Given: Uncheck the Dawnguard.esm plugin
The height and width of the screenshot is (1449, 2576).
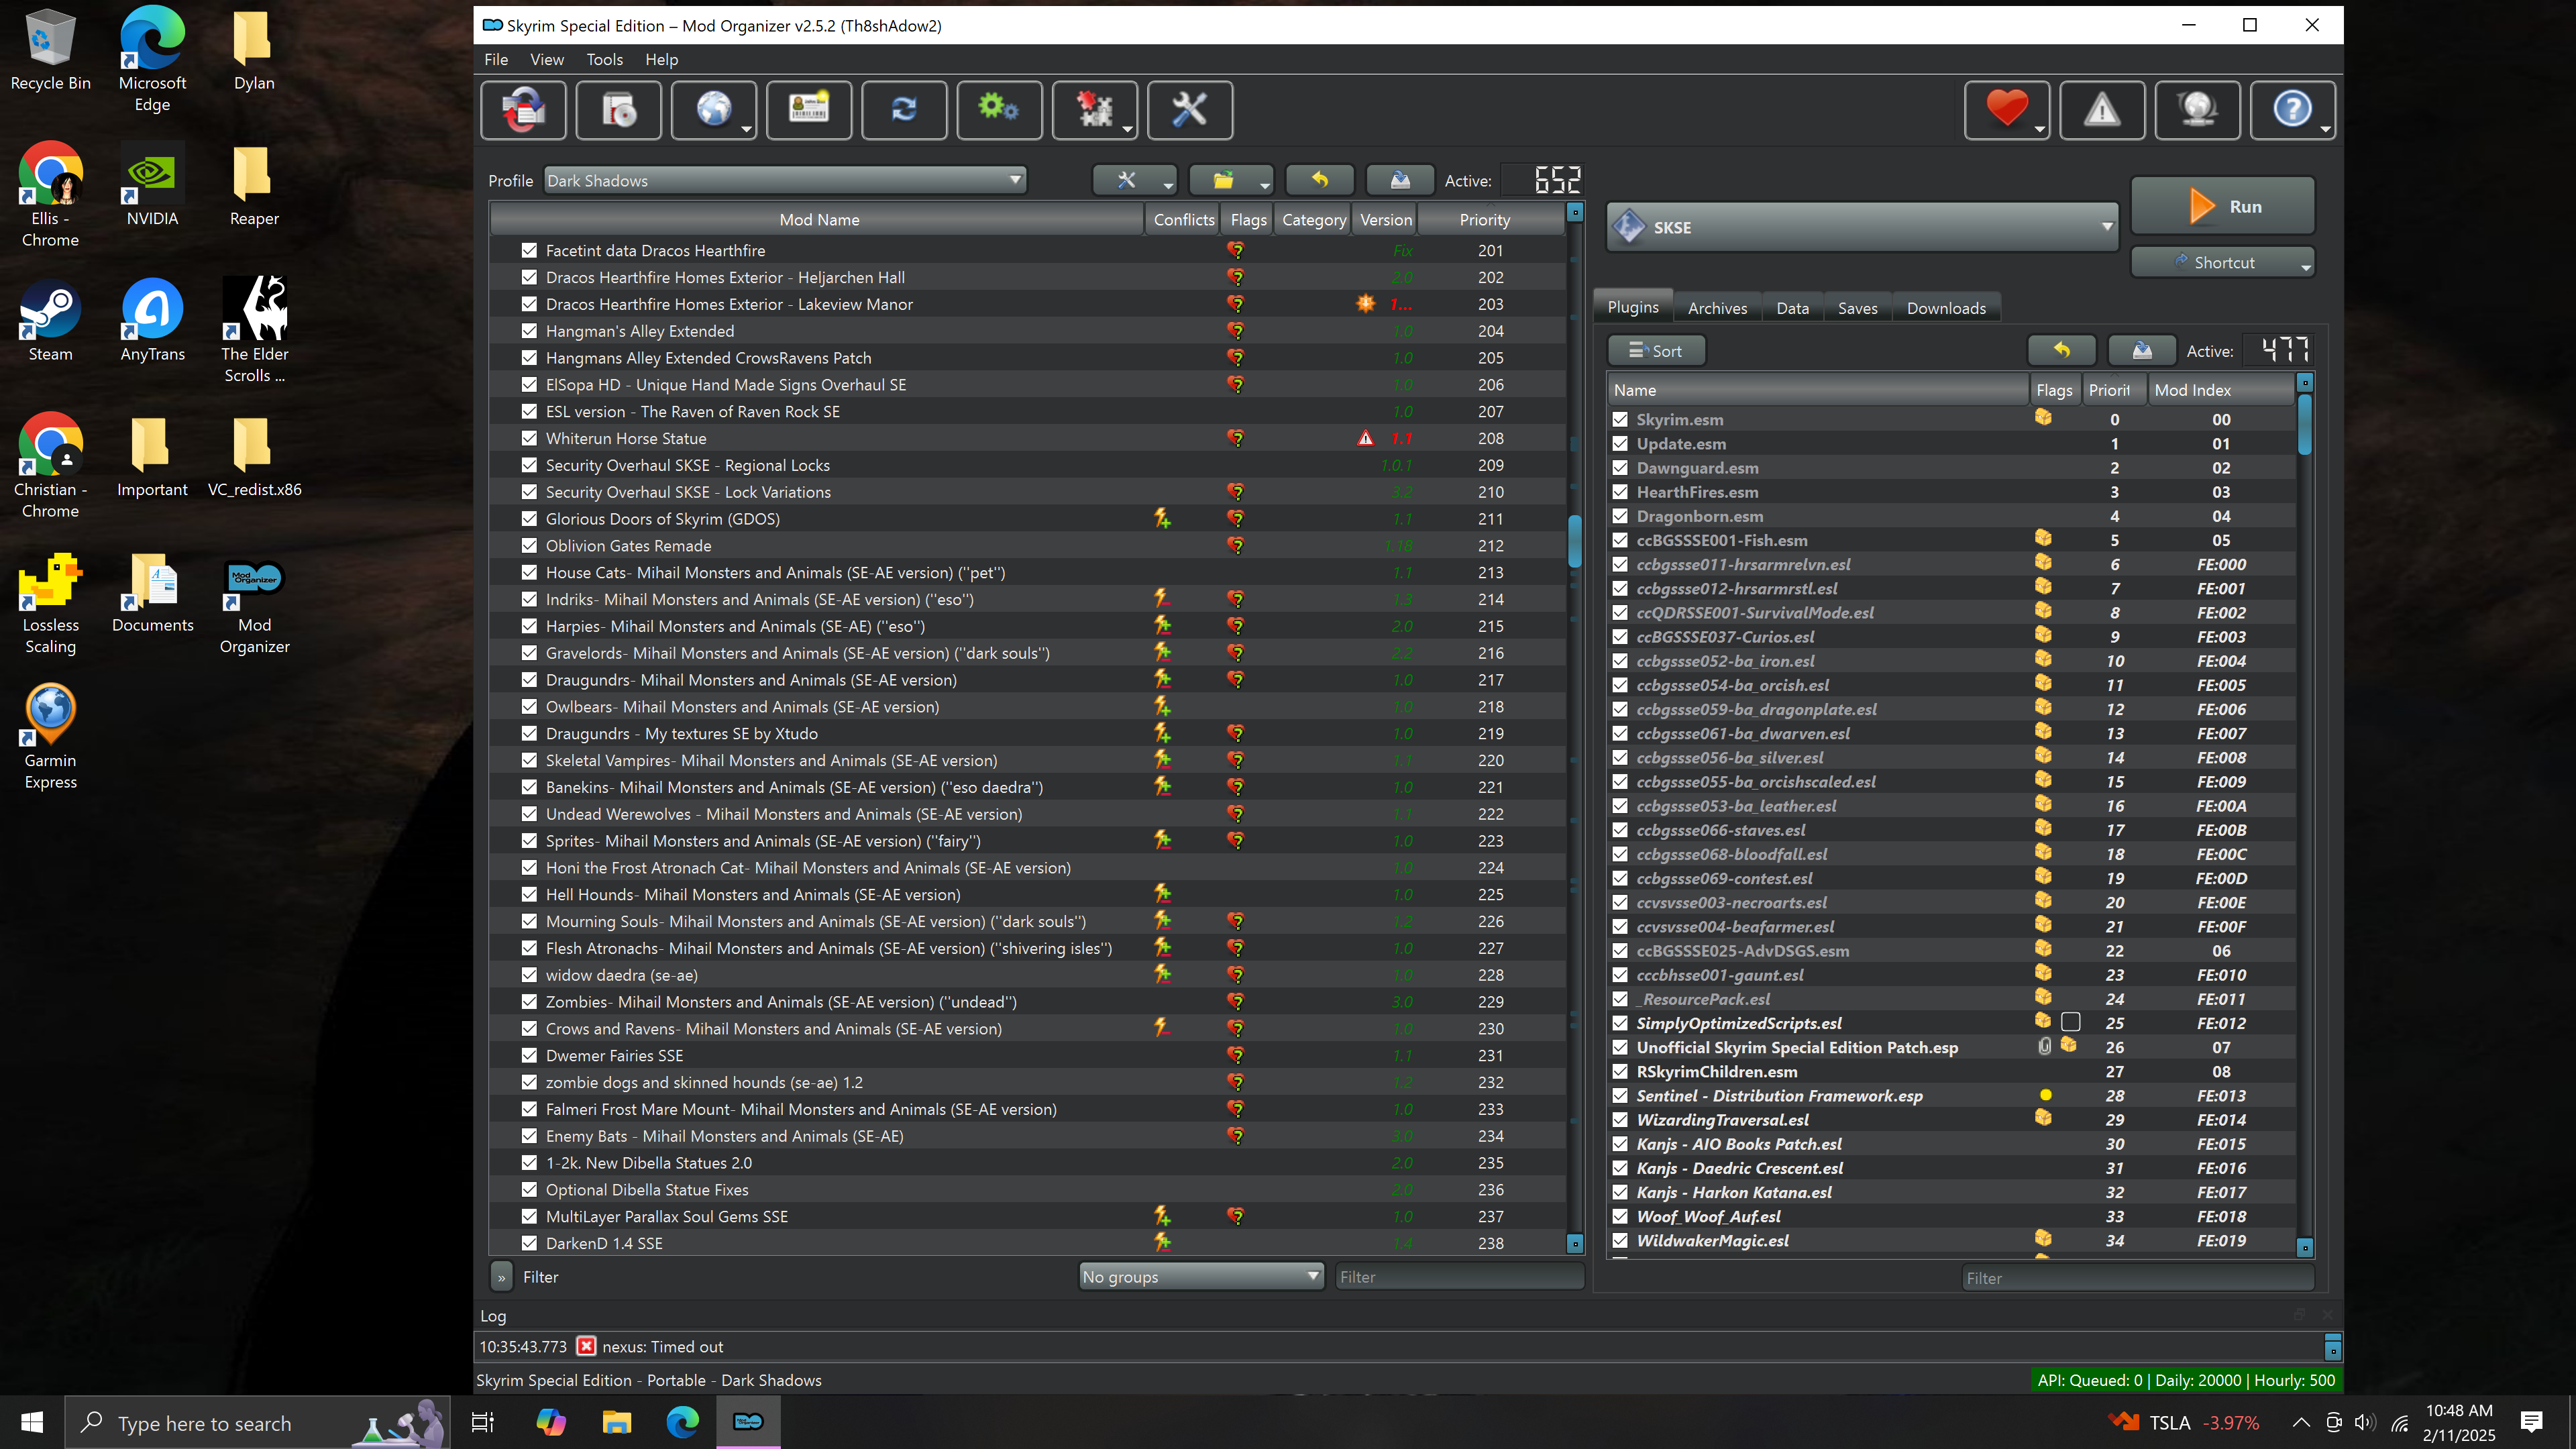Looking at the screenshot, I should click(x=1620, y=467).
